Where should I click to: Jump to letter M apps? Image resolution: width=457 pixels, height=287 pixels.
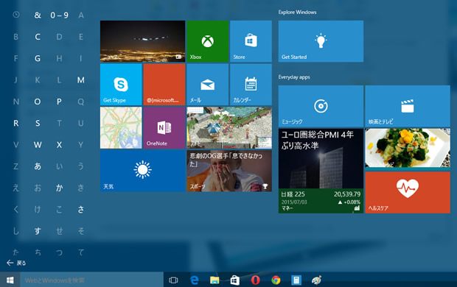81,79
